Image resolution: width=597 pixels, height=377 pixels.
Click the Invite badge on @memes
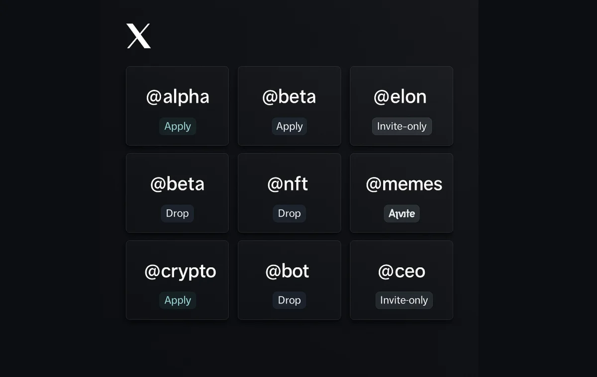coord(401,214)
